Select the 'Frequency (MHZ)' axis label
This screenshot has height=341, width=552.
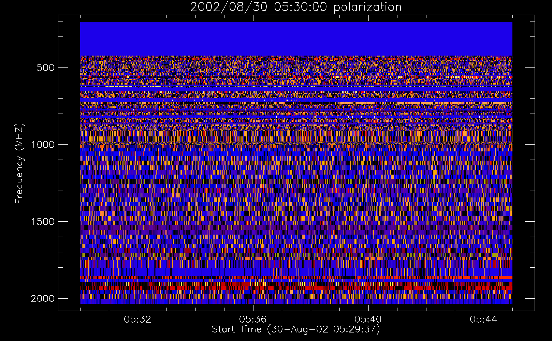[19, 164]
